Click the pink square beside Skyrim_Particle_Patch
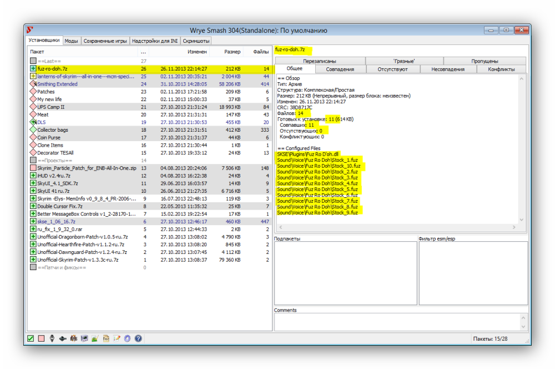 (33, 168)
